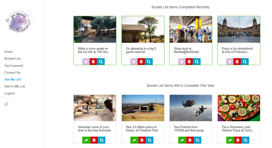This screenshot has height=148, width=272.
Task: Go to Add to My List
Action: (x=15, y=86)
